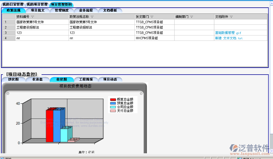Image resolution: width=273 pixels, height=159 pixels.
Task: Click the red 概算总金额 bar in chart
Action: point(49,126)
